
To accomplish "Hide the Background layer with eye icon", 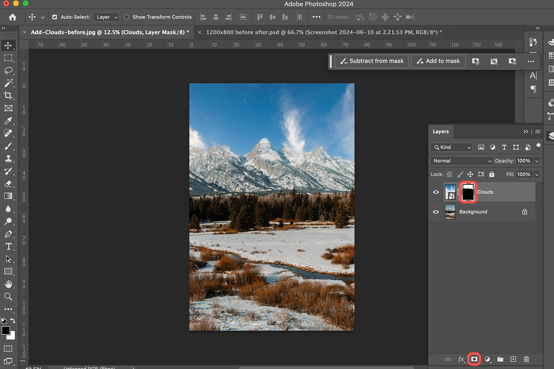I will [x=435, y=212].
